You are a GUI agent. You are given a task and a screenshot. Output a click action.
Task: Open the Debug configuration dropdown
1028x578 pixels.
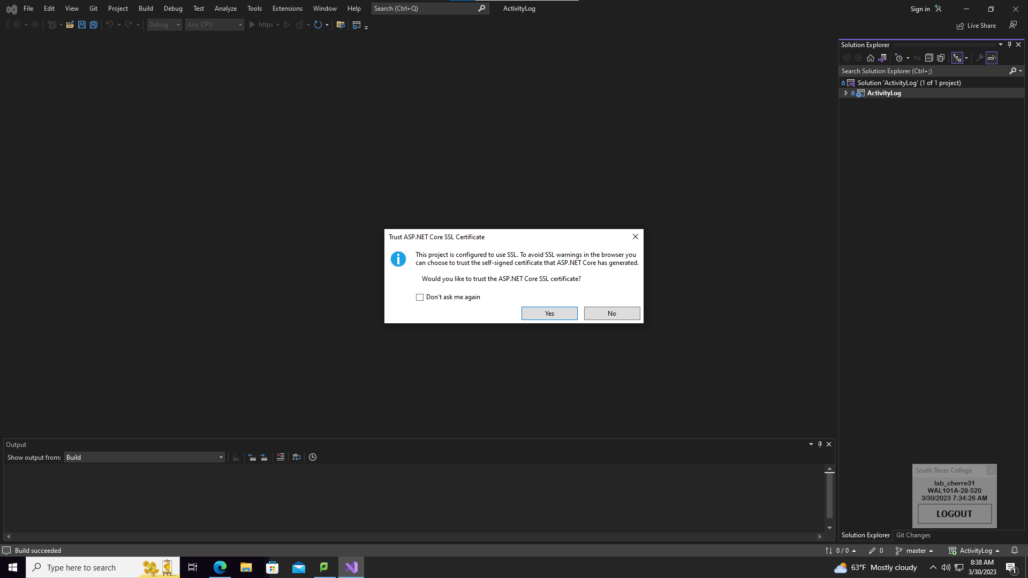(x=164, y=25)
